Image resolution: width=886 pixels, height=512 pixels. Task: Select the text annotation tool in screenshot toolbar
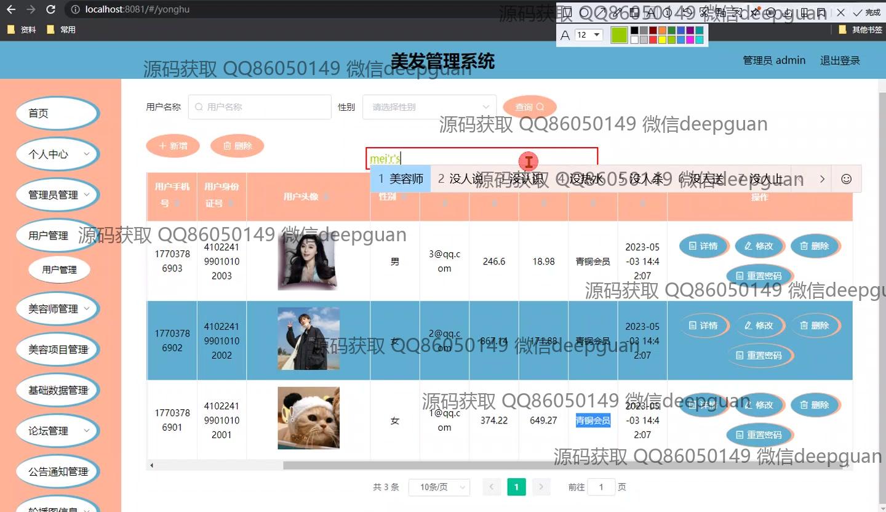click(x=651, y=12)
